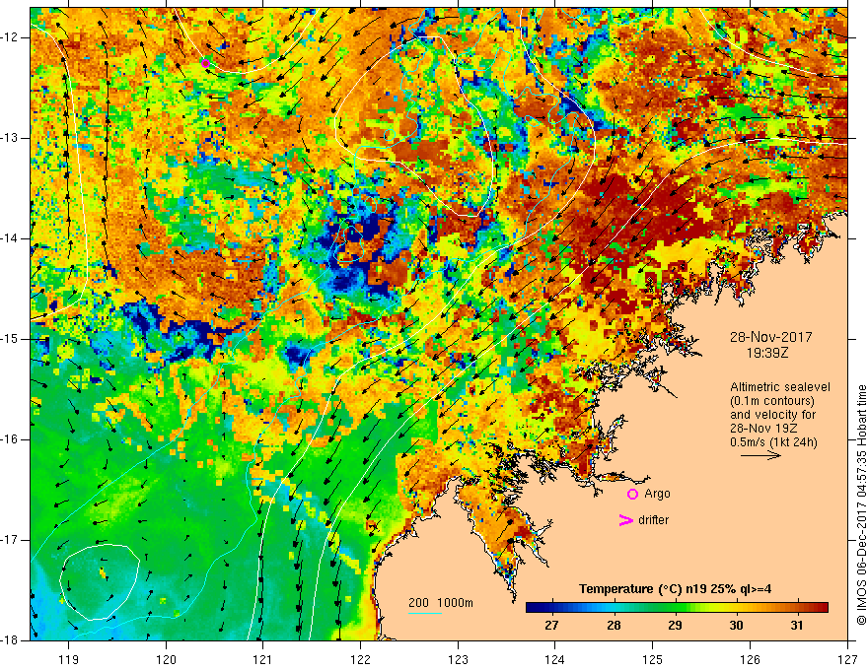
Task: Click the cyan depth contour legend line
Action: [425, 613]
